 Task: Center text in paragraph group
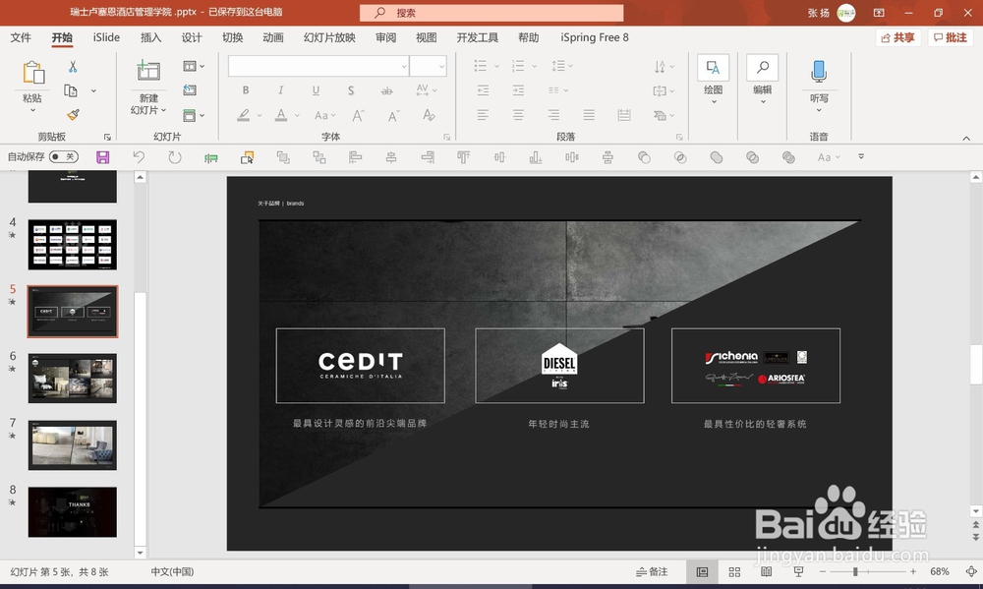pyautogui.click(x=518, y=115)
